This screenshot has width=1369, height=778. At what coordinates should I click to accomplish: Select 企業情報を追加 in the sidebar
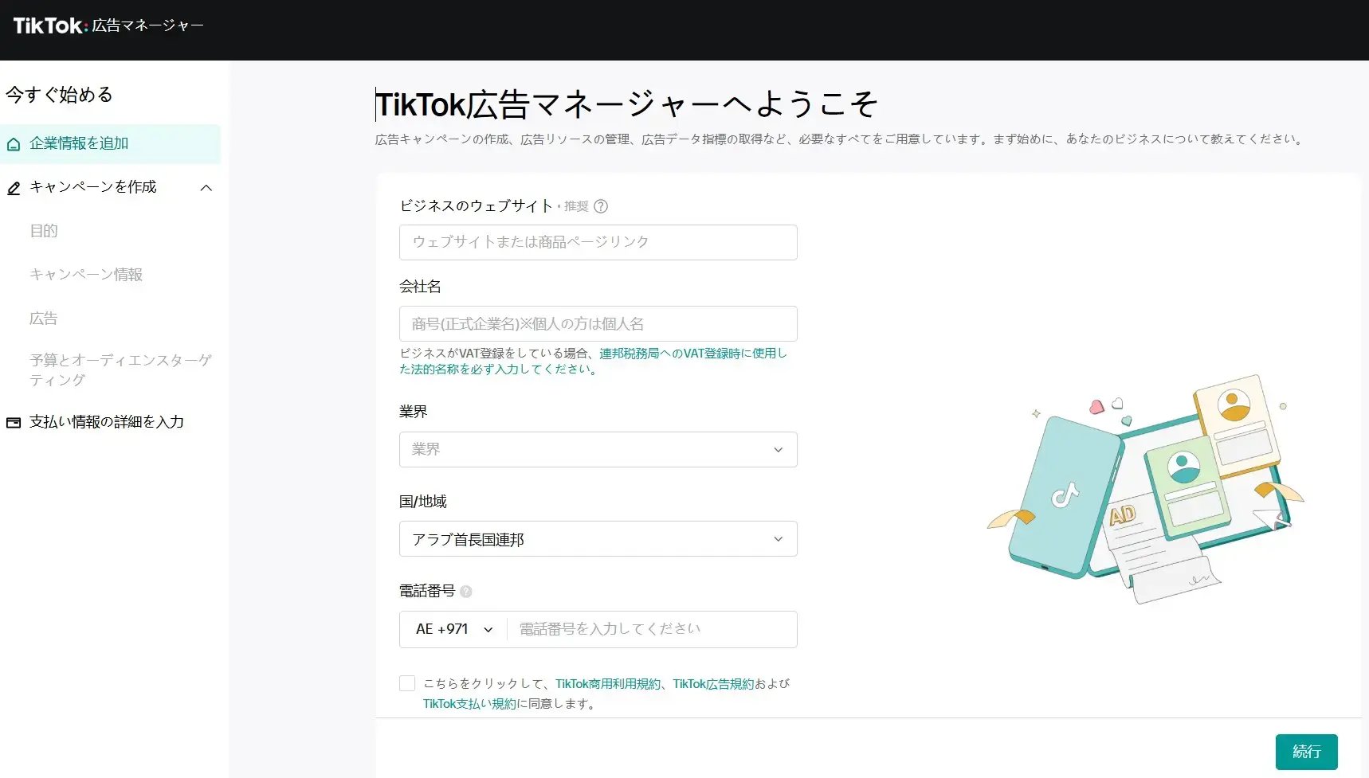coord(110,144)
